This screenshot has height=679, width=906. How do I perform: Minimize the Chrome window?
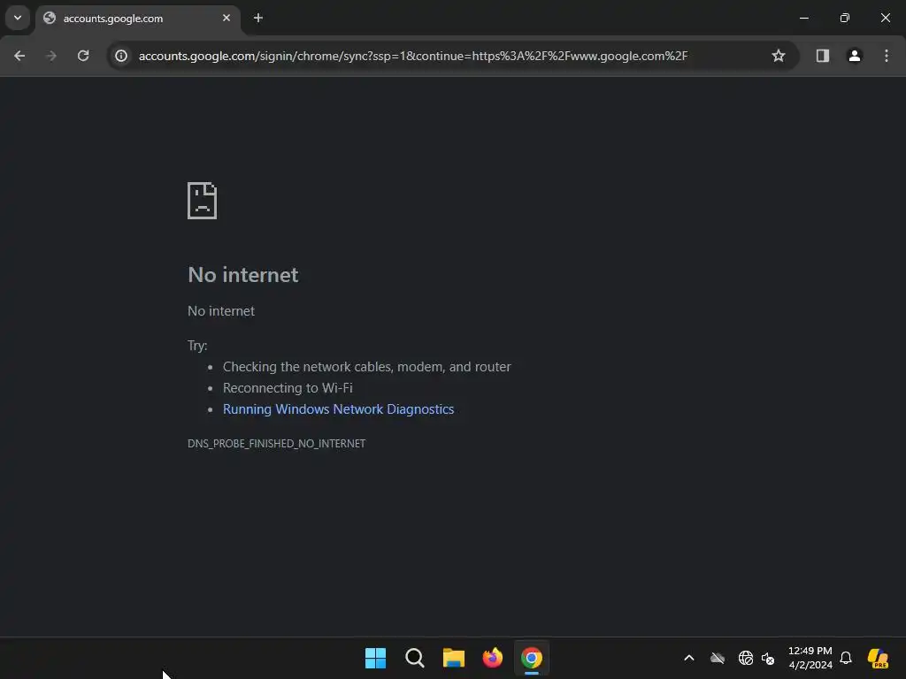click(x=804, y=18)
